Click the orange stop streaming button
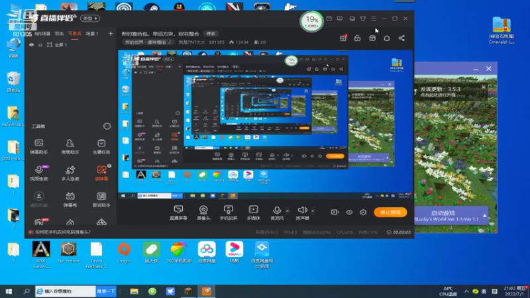The image size is (530, 298). tap(390, 212)
